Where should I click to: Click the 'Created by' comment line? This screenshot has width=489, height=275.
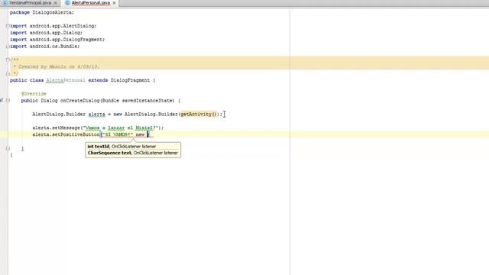click(56, 66)
